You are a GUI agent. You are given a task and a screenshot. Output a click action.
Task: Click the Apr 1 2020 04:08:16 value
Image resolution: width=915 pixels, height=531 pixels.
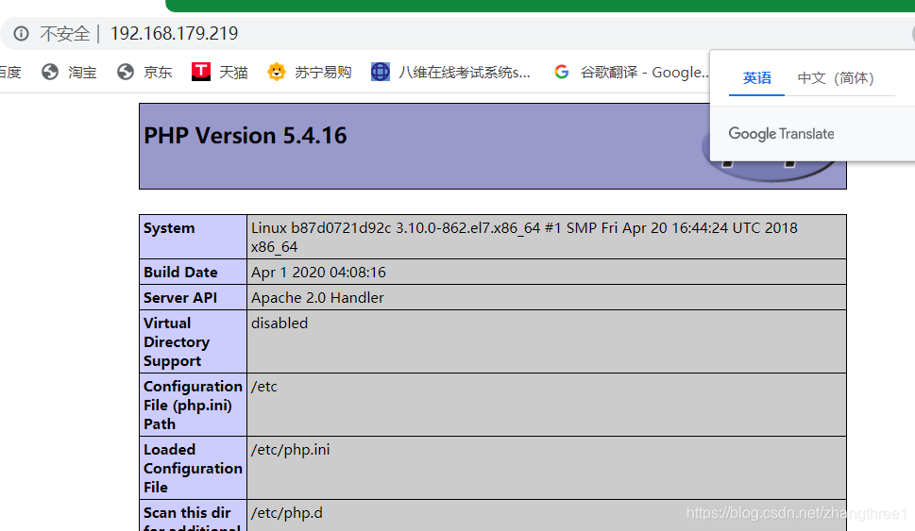318,273
